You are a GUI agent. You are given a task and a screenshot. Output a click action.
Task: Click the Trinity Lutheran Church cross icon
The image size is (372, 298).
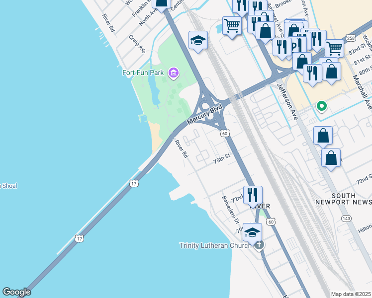[259, 245]
